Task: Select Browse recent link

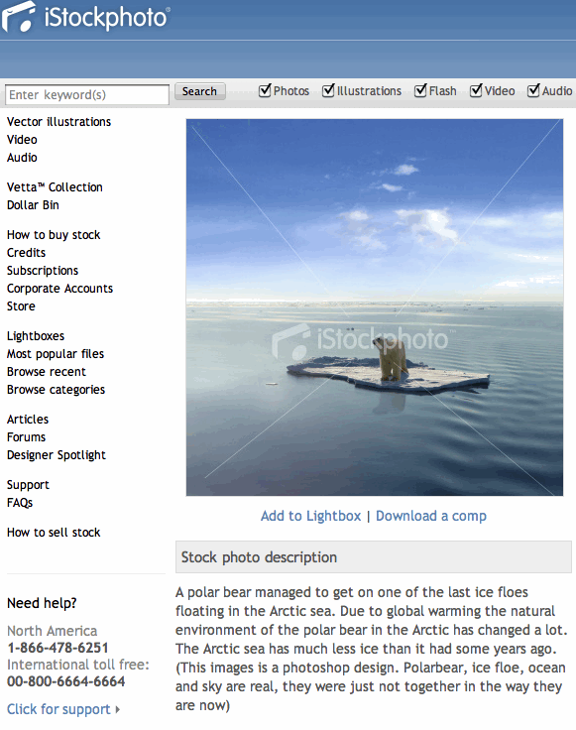Action: (47, 372)
